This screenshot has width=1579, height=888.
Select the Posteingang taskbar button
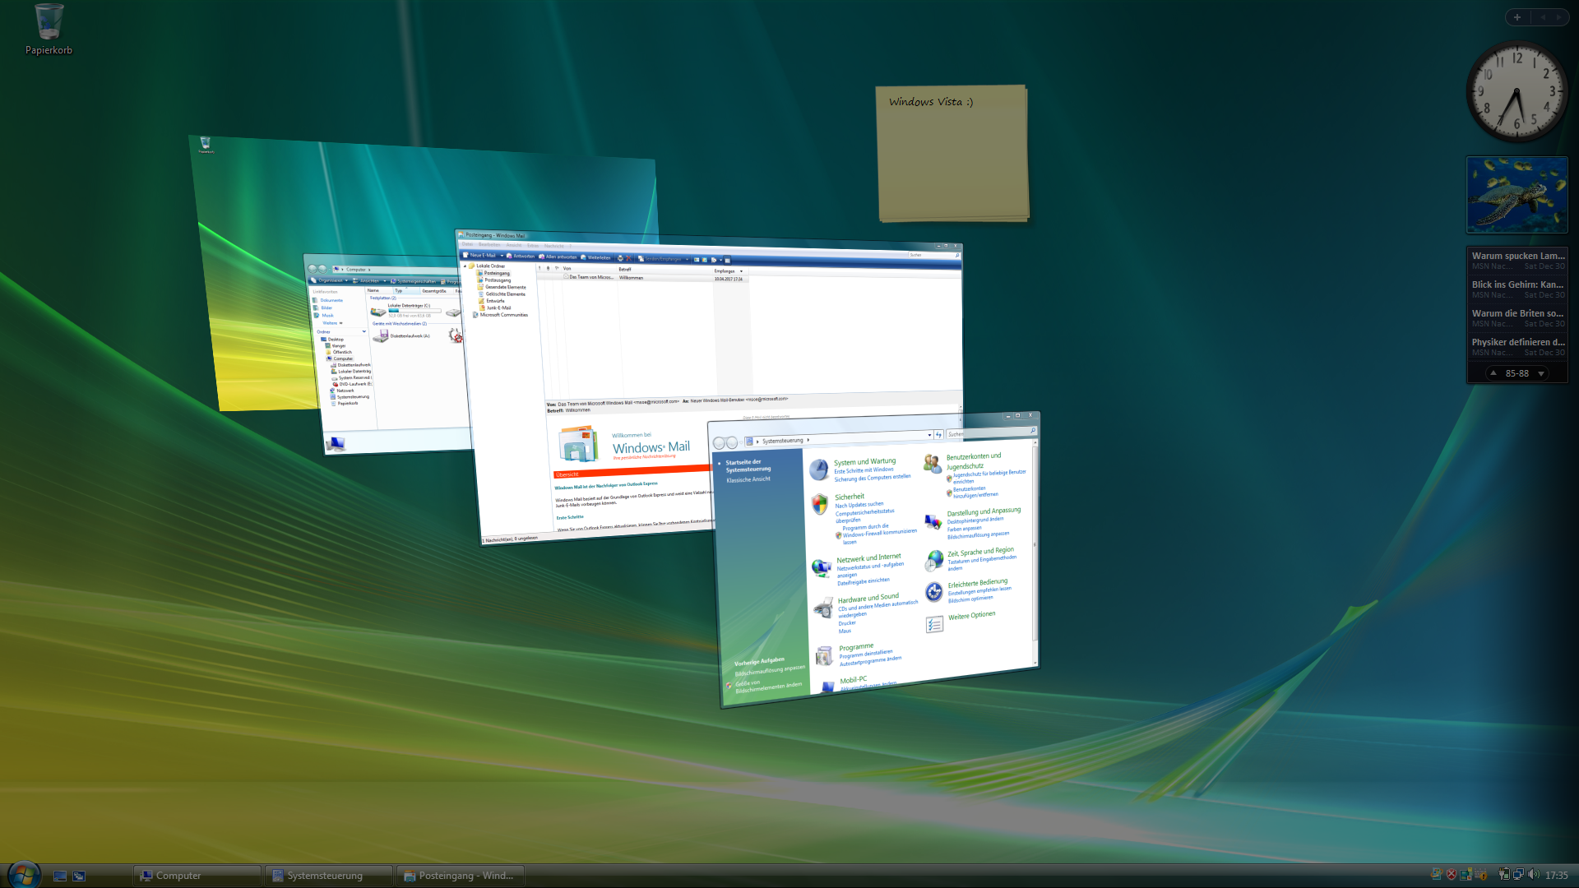pos(461,876)
